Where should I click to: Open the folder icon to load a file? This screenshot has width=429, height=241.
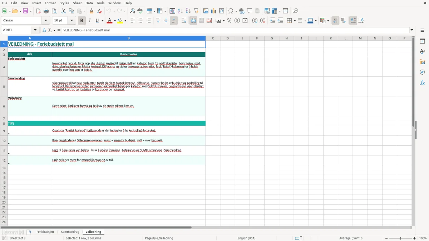point(15,11)
